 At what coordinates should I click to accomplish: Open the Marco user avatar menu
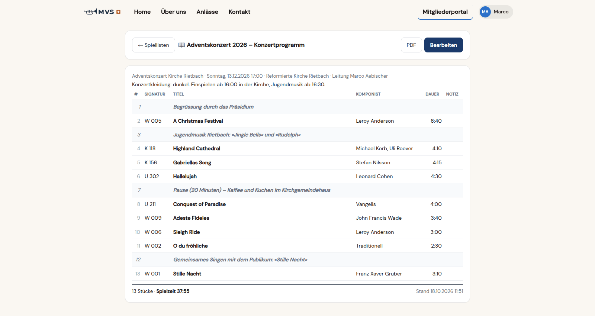point(496,12)
